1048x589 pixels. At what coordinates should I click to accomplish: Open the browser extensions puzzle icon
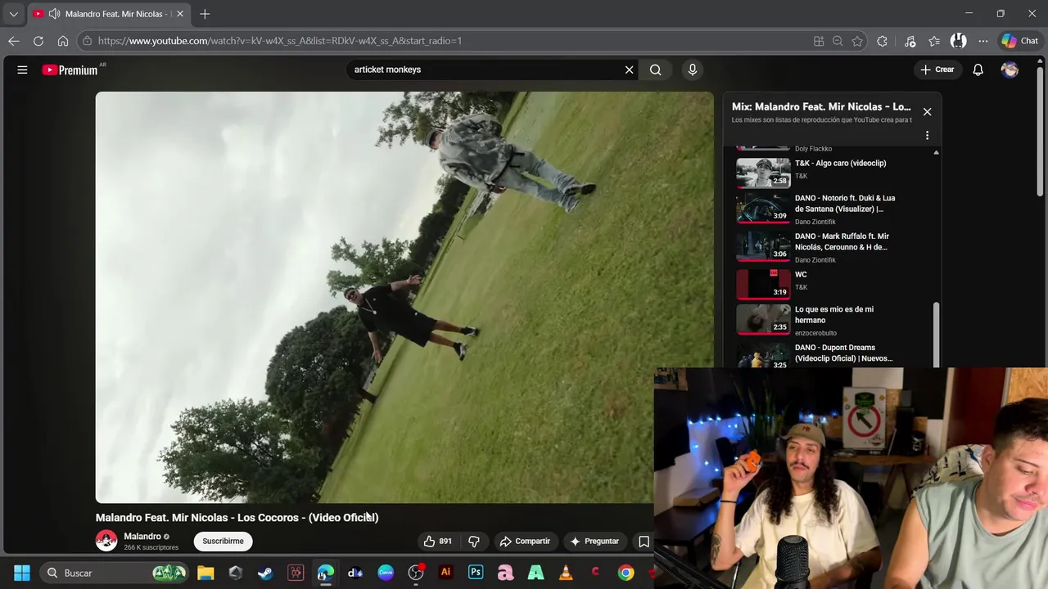882,41
